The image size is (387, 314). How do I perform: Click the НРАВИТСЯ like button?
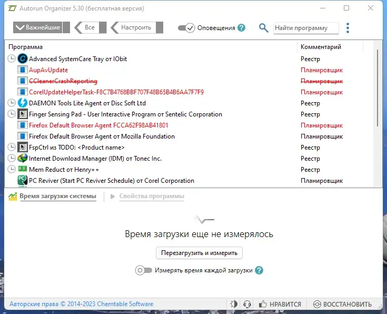(x=280, y=304)
